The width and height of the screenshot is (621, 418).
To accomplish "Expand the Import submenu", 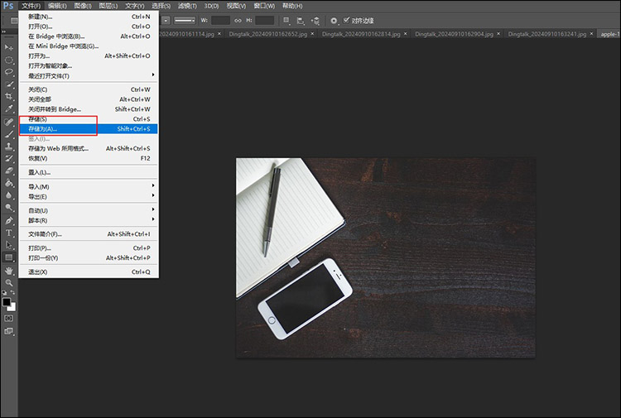I will [x=89, y=186].
